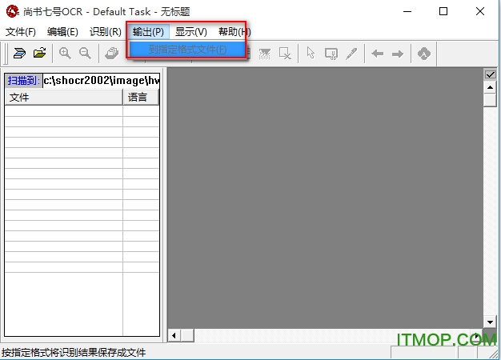
Task: Click the open folder toolbar icon
Action: tap(39, 54)
